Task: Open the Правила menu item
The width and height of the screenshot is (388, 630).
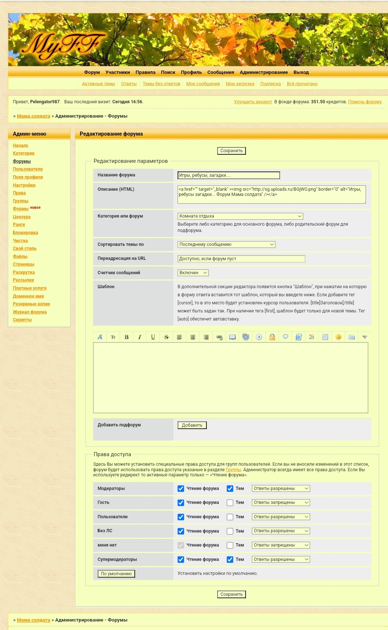Action: click(x=145, y=72)
